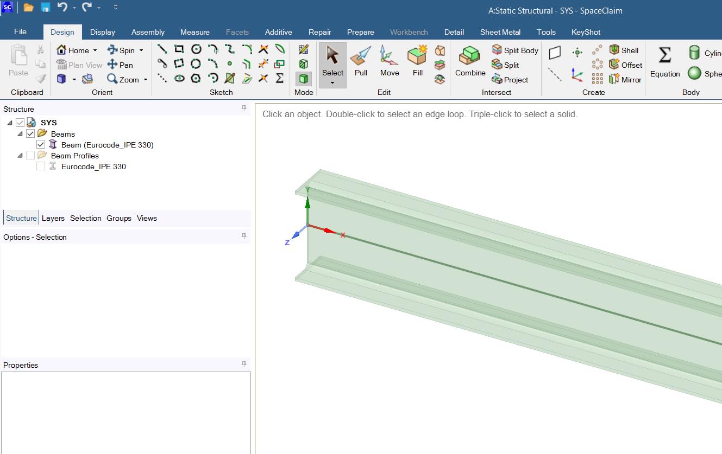
Task: Activate the Move tool
Action: coord(389,61)
